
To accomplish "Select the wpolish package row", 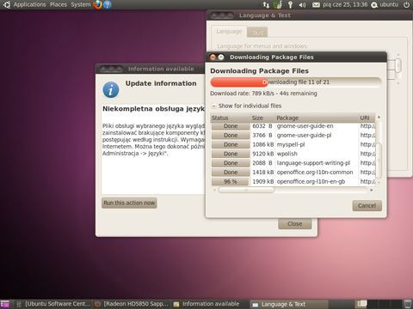I will (293, 154).
